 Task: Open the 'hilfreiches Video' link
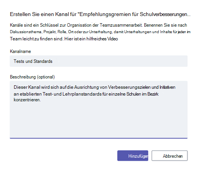(x=102, y=39)
